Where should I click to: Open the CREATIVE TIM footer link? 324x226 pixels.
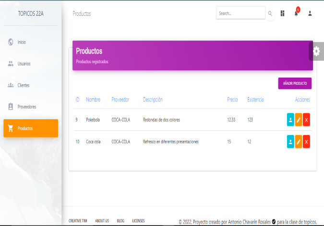tap(78, 221)
